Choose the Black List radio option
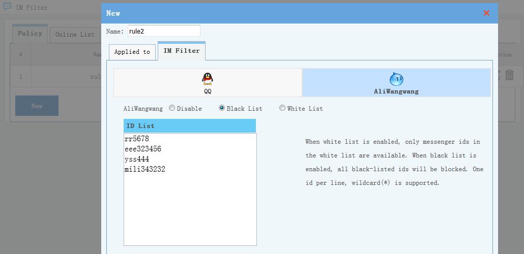 point(222,108)
